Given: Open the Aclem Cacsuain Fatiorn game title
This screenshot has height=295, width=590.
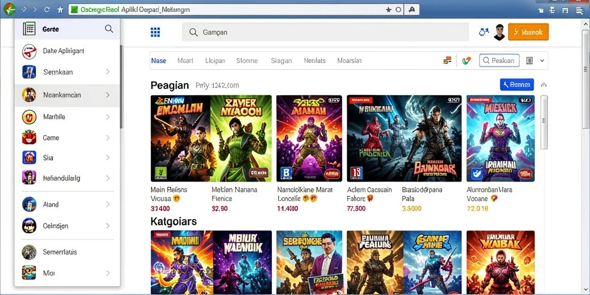Looking at the screenshot, I should [369, 194].
